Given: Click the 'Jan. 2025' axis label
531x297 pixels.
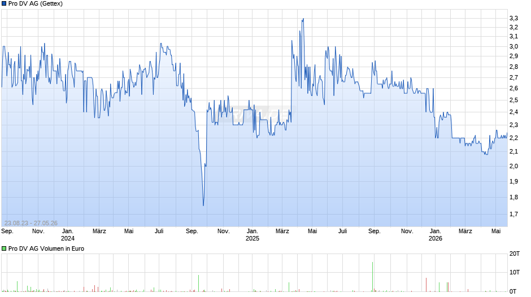Looking at the screenshot, I should [x=253, y=235].
